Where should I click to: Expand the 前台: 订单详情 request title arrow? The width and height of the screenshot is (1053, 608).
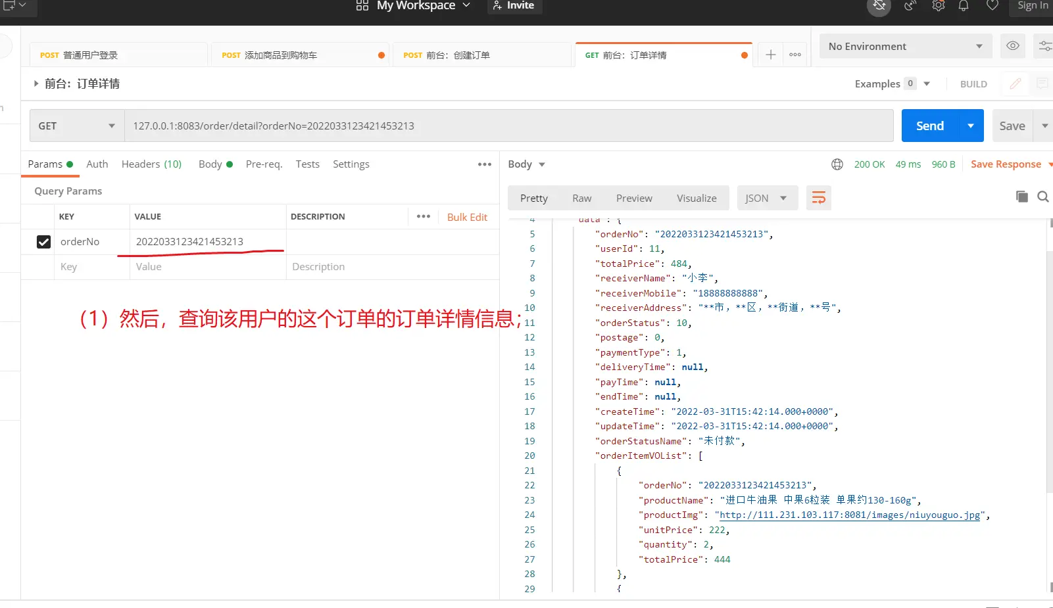click(x=36, y=83)
